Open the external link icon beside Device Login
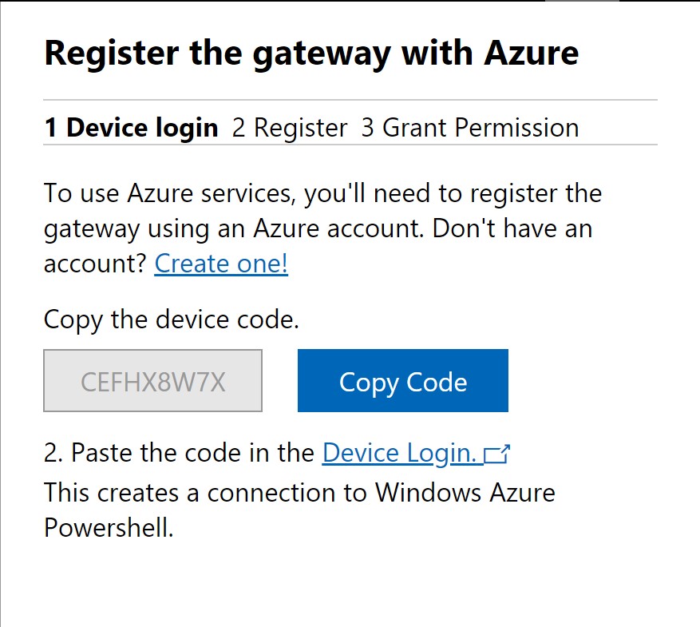 (x=497, y=454)
